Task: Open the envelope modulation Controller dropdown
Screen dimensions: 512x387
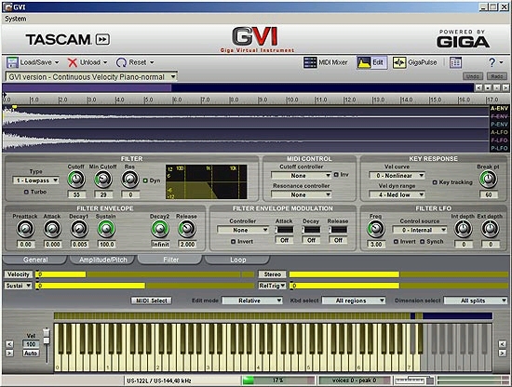Action: click(243, 230)
